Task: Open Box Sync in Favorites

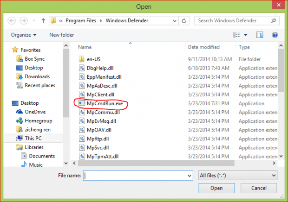Action: pos(34,59)
